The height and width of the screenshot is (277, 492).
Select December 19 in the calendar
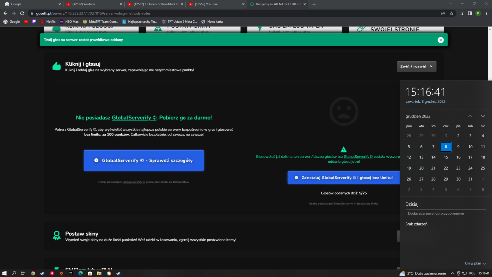[x=409, y=168]
